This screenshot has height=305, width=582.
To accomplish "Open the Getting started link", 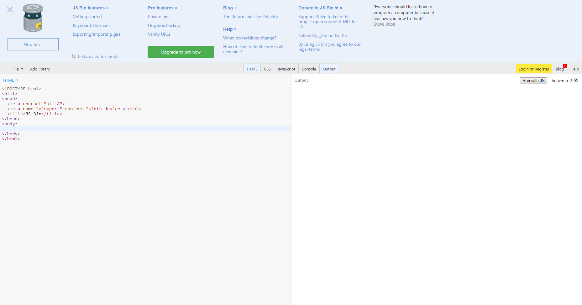I will (87, 17).
